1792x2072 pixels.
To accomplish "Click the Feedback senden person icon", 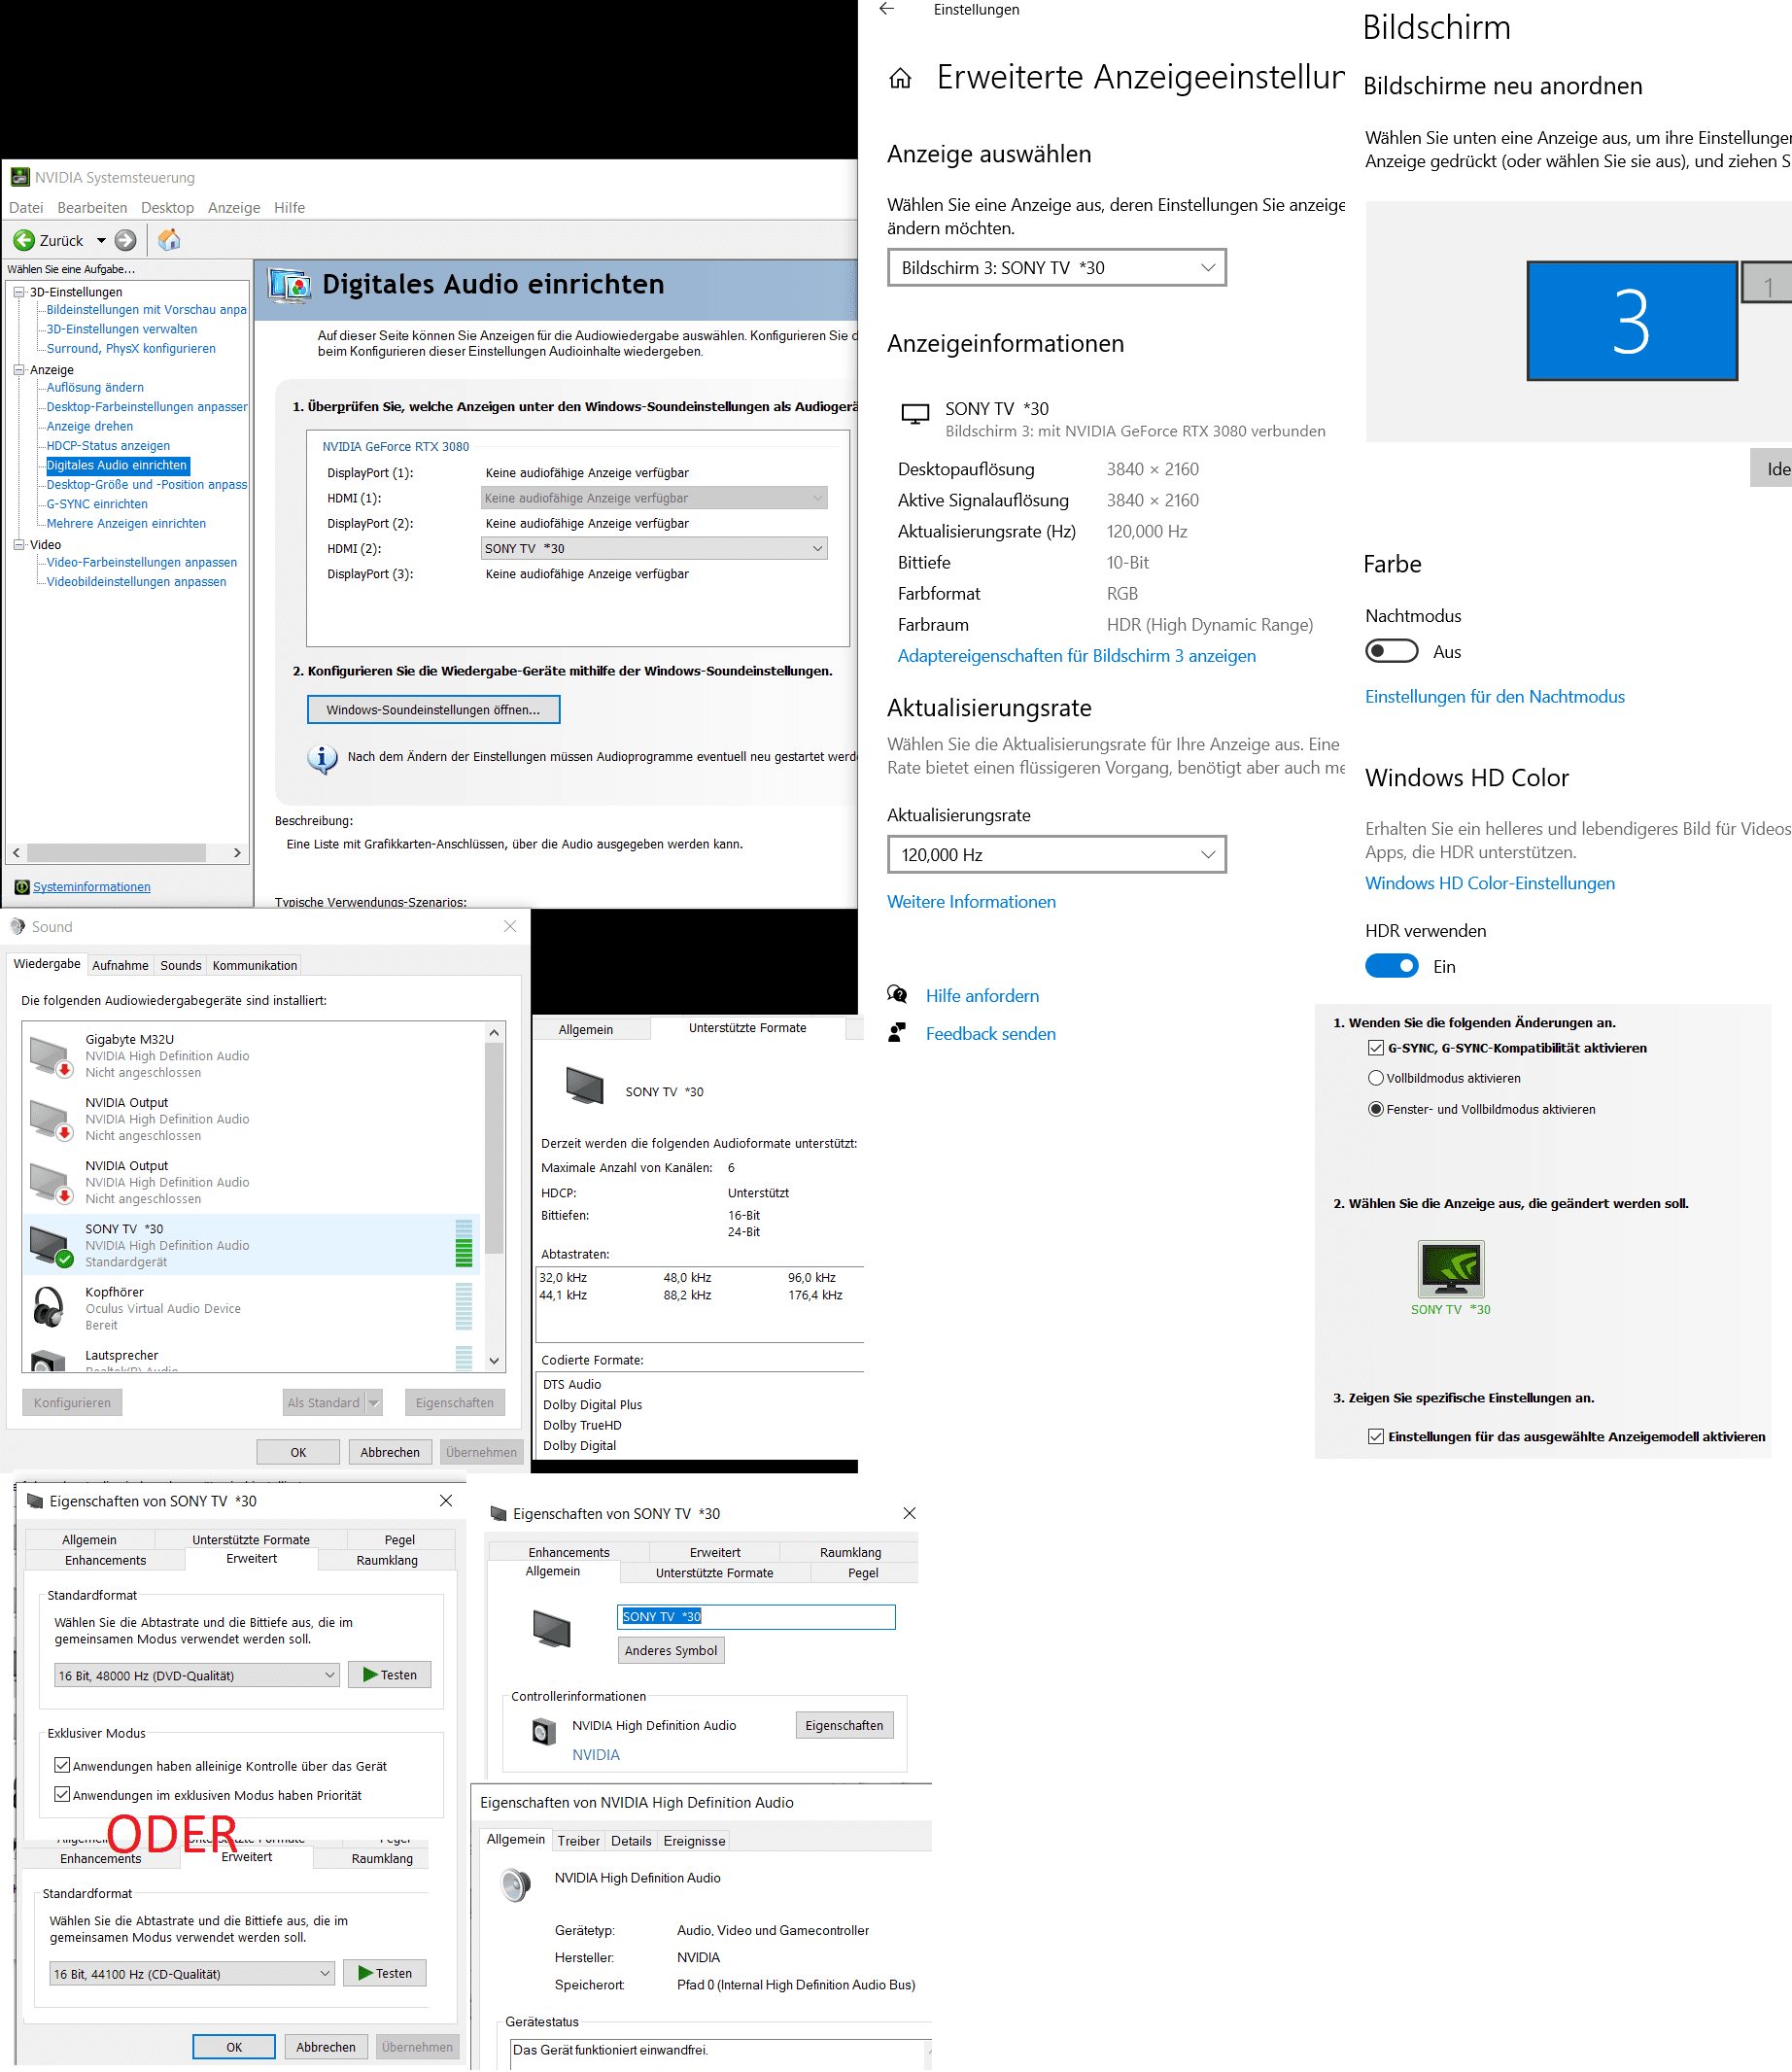I will click(897, 1033).
